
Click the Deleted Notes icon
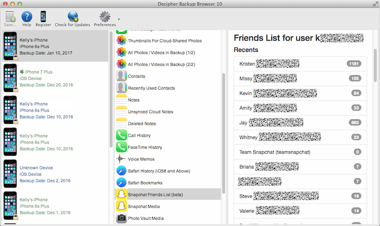pos(121,123)
